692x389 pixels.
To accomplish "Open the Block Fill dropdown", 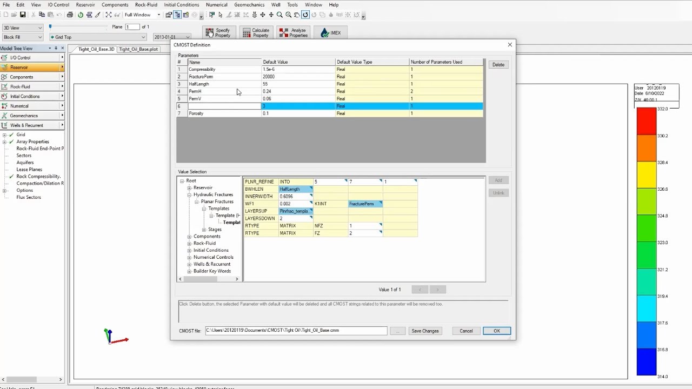I will tap(22, 37).
